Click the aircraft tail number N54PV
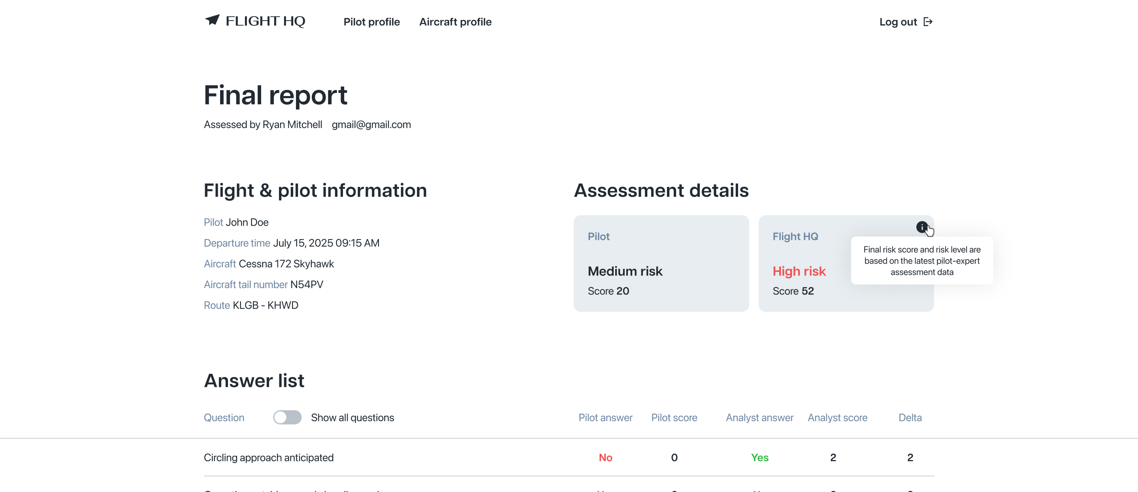 (x=307, y=285)
